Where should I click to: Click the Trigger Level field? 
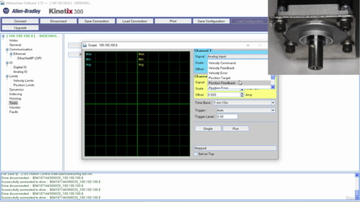227,117
